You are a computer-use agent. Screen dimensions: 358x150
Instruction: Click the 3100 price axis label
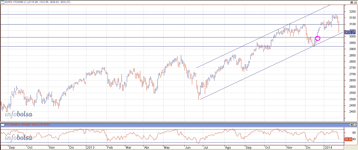point(352,24)
